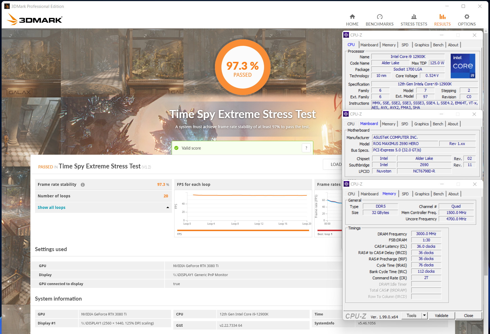Click the Valid score label
Screen dimensions: 490x334
click(191, 148)
